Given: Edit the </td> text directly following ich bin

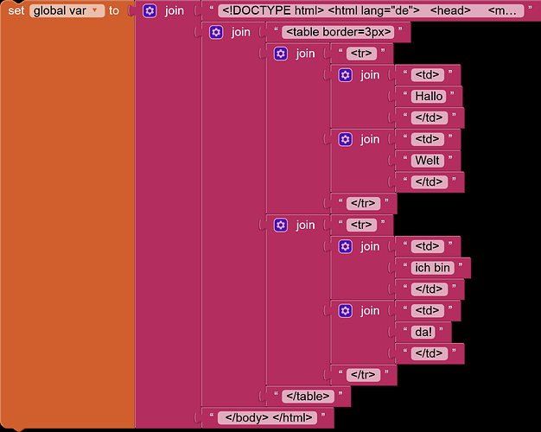Looking at the screenshot, I should 430,289.
